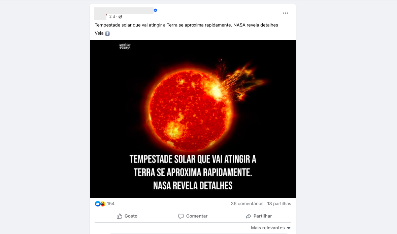Click the share arrow Partilhar icon
The height and width of the screenshot is (234, 397).
tap(249, 216)
